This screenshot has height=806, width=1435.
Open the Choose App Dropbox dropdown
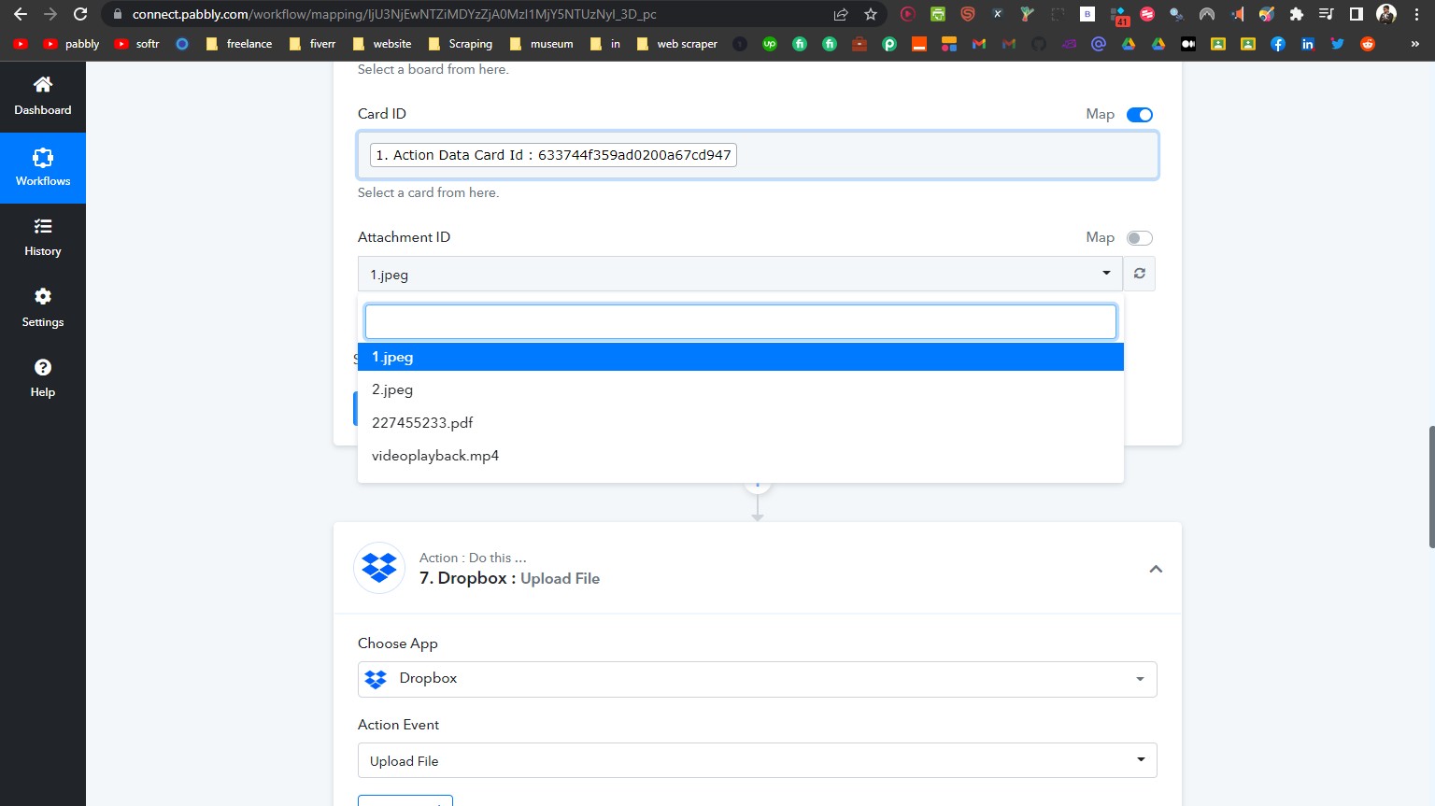(x=757, y=679)
